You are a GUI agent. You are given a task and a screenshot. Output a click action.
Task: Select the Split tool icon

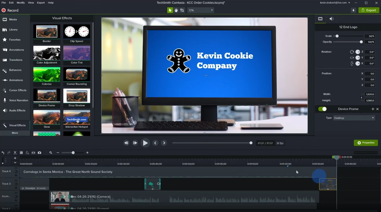(33, 153)
